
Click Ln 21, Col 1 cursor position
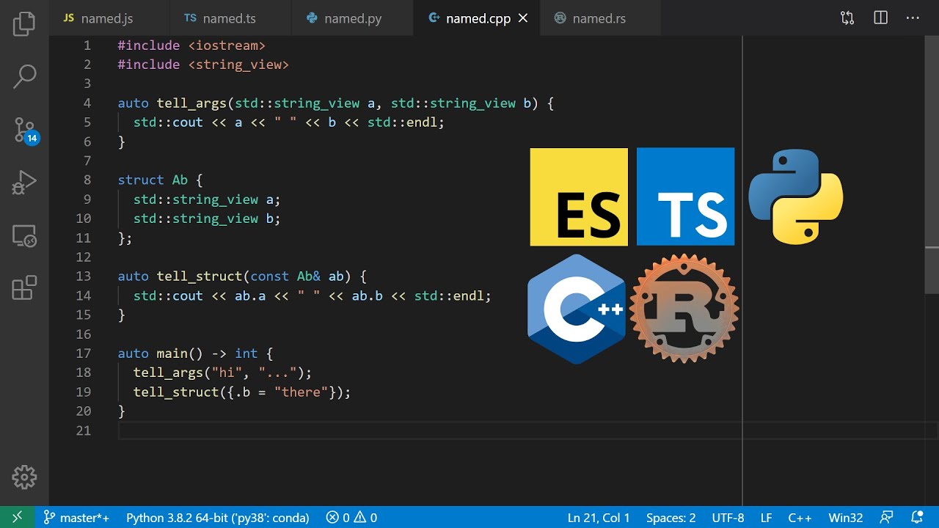point(599,517)
